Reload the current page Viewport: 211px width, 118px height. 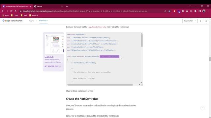tap(11, 11)
